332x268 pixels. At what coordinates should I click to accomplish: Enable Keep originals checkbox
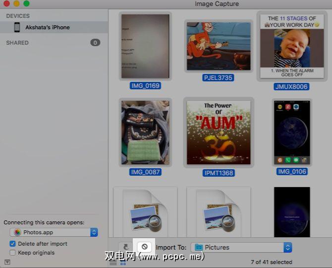12,253
